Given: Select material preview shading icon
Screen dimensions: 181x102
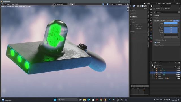Looking at the screenshot, I should [x=144, y=6].
